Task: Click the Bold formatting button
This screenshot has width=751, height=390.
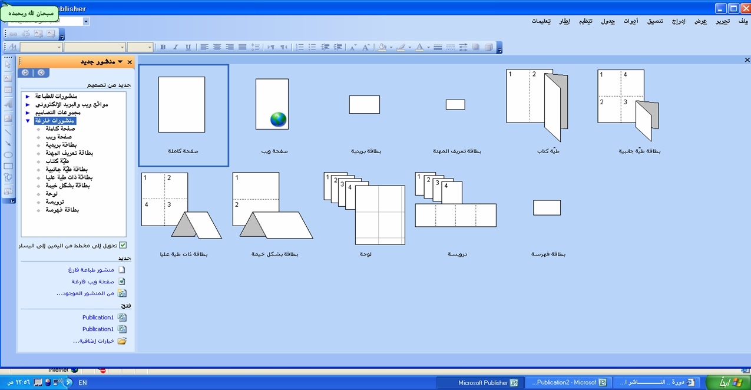Action: click(x=163, y=47)
